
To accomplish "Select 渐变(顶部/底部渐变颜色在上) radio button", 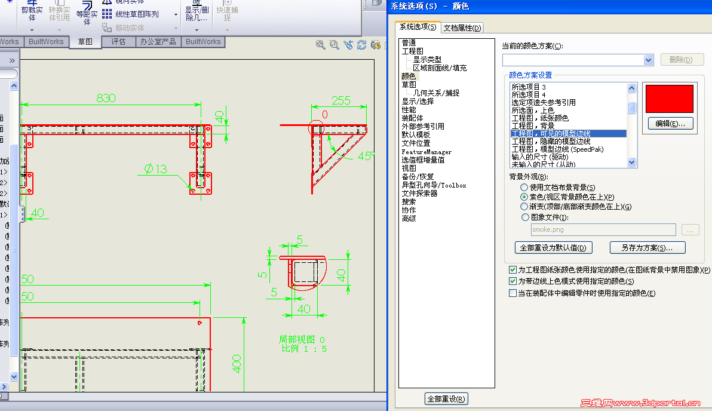I will click(x=524, y=206).
